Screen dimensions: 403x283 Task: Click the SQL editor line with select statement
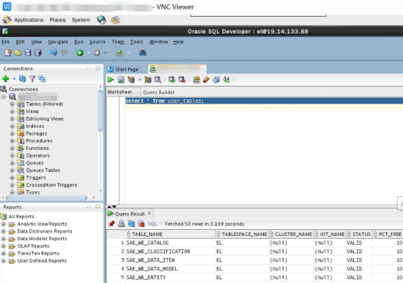coord(264,101)
